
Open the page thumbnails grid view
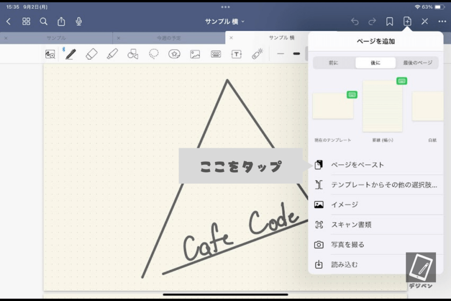tap(26, 21)
